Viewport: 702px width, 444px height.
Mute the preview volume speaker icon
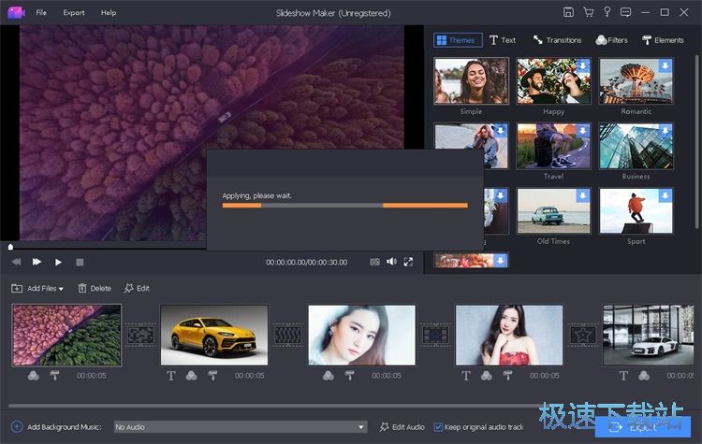click(391, 263)
